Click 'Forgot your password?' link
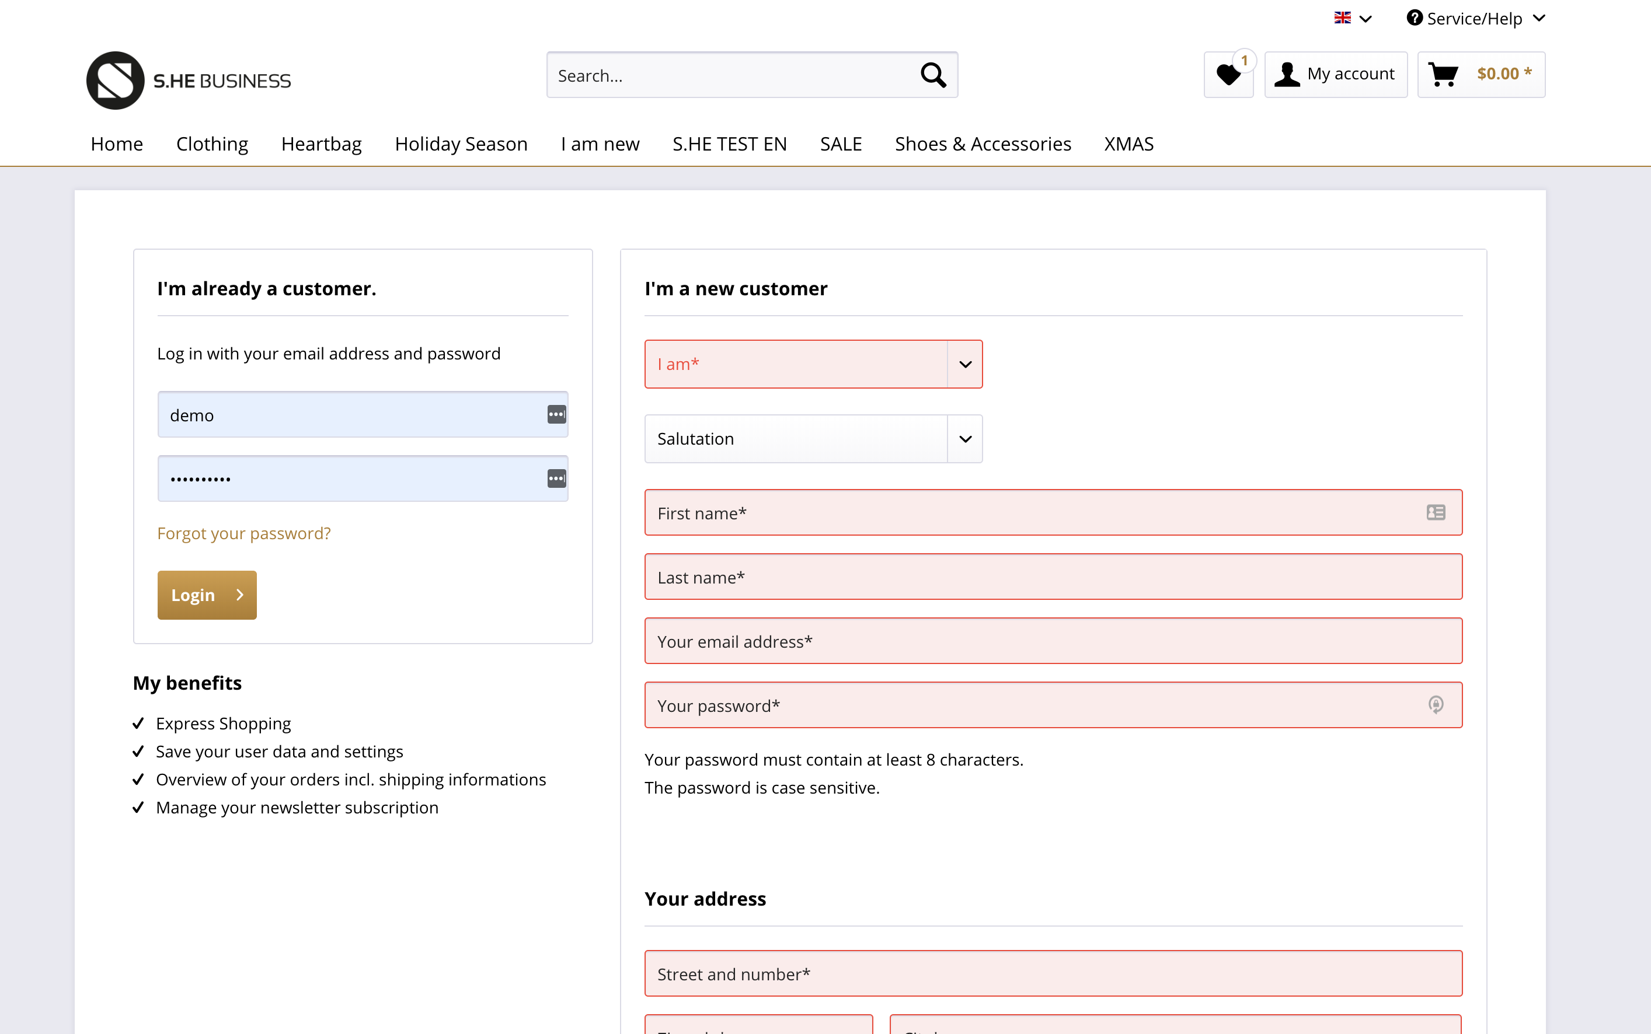 point(243,533)
